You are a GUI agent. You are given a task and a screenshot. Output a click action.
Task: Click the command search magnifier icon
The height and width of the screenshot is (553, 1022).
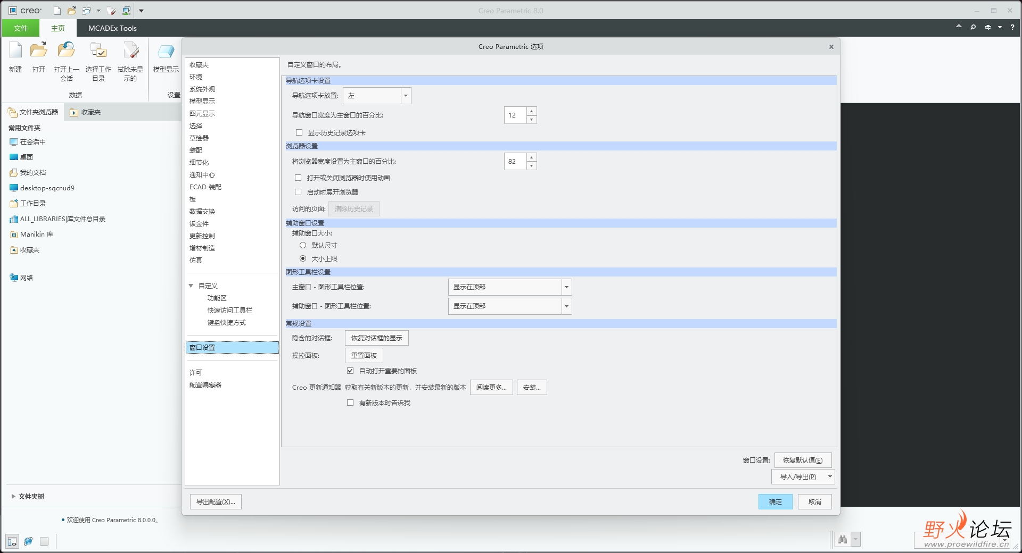coord(973,27)
